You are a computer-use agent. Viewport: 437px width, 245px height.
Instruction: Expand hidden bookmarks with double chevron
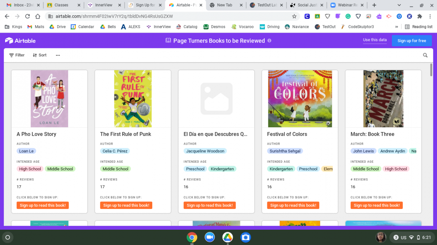tap(396, 27)
